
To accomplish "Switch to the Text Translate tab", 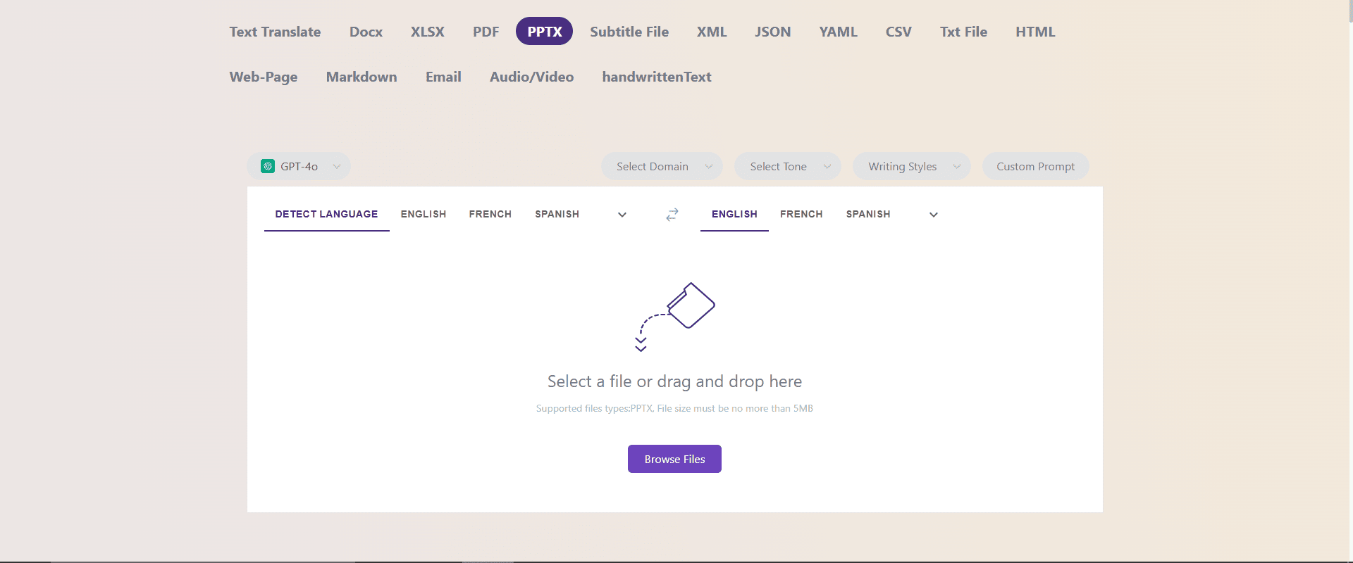I will point(275,32).
